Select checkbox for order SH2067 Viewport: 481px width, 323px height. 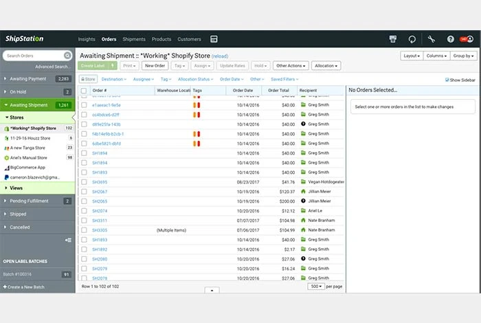click(x=84, y=192)
